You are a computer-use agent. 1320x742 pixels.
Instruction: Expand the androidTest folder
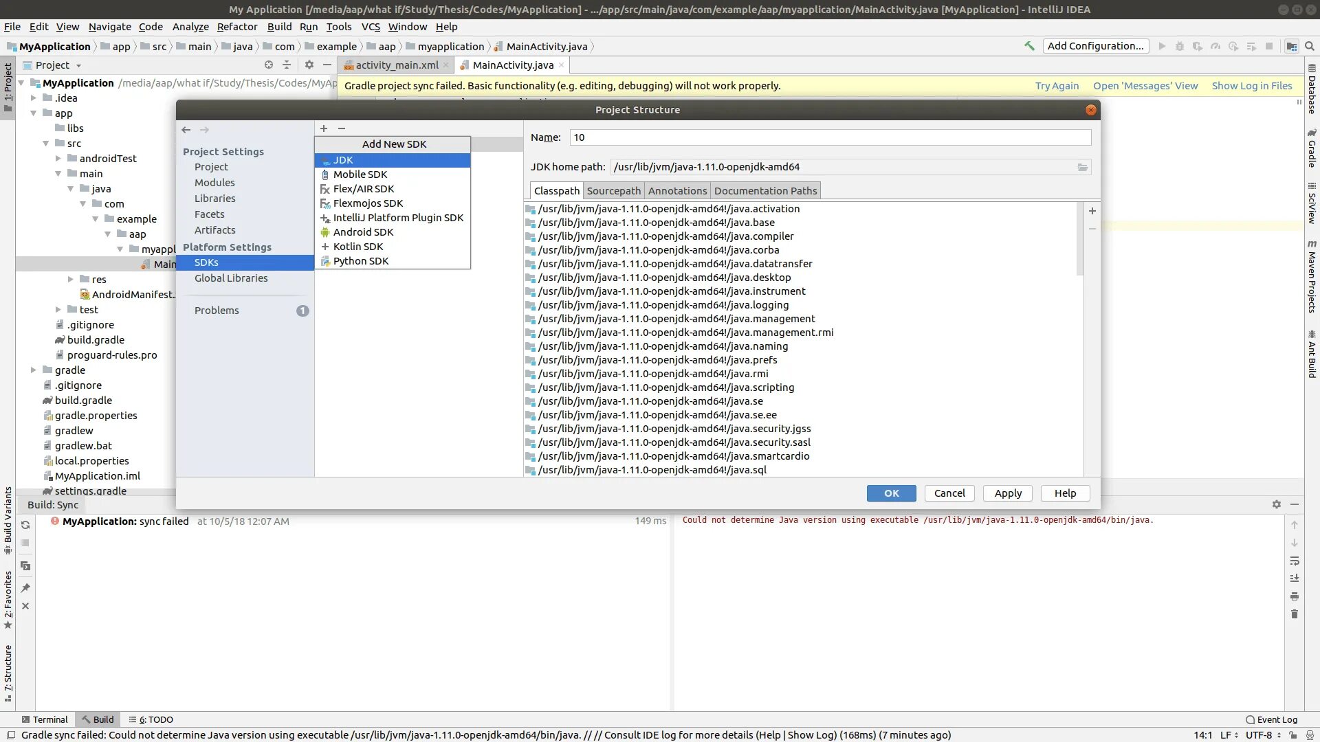point(58,158)
